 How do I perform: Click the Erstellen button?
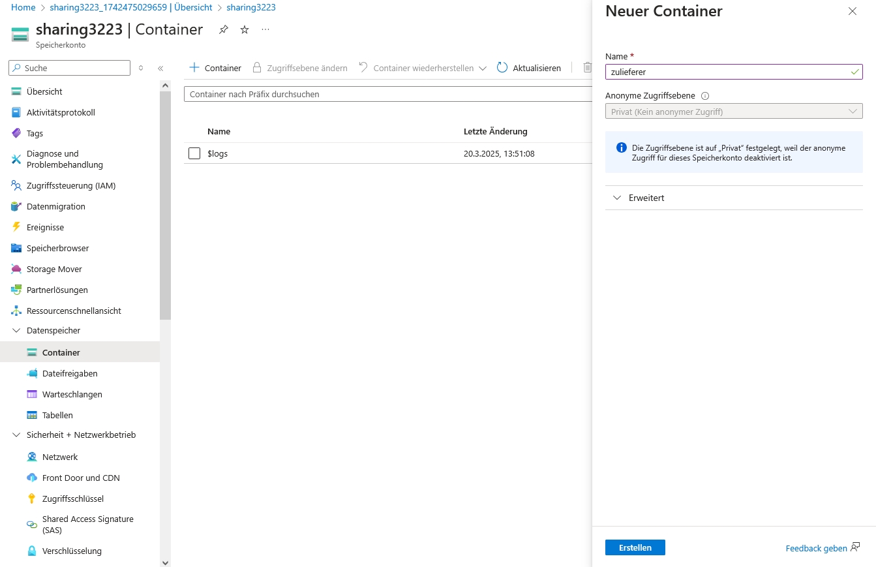(635, 547)
